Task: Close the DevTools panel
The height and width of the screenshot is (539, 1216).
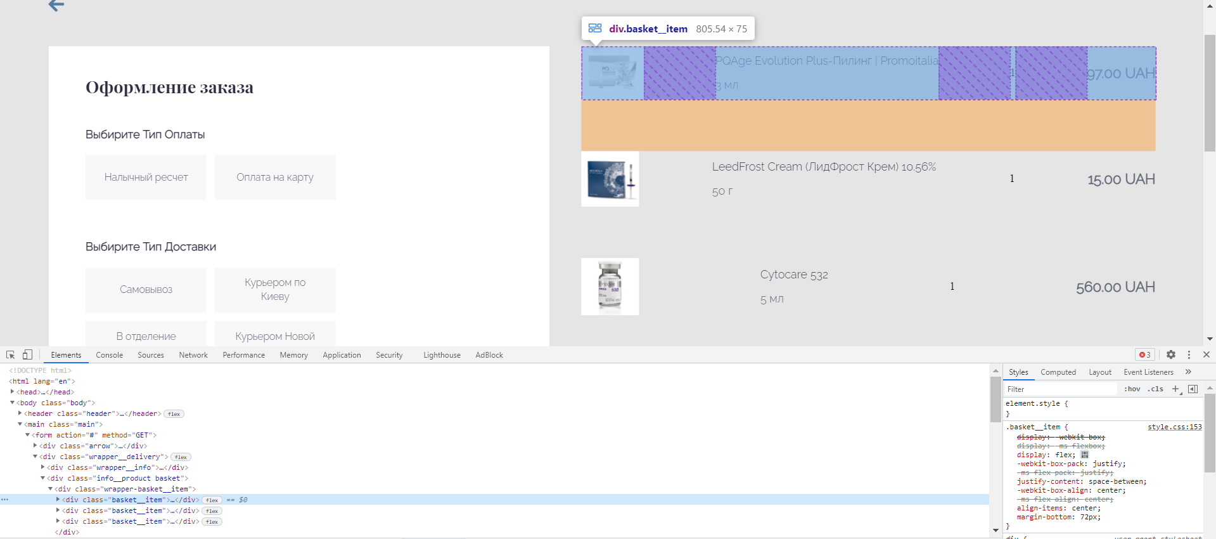Action: click(x=1206, y=354)
